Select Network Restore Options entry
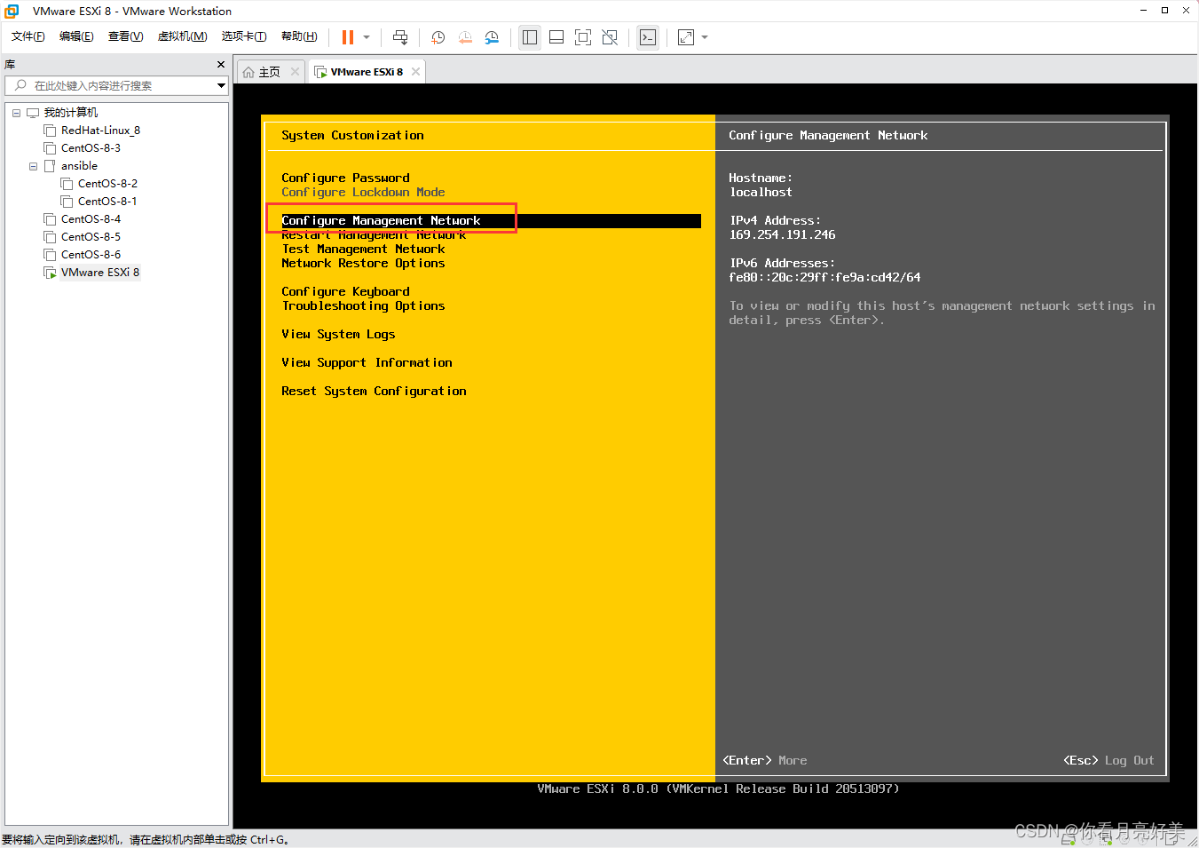This screenshot has width=1199, height=848. coord(363,263)
